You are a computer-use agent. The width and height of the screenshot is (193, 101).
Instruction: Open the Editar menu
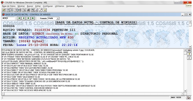click(x=38, y=6)
